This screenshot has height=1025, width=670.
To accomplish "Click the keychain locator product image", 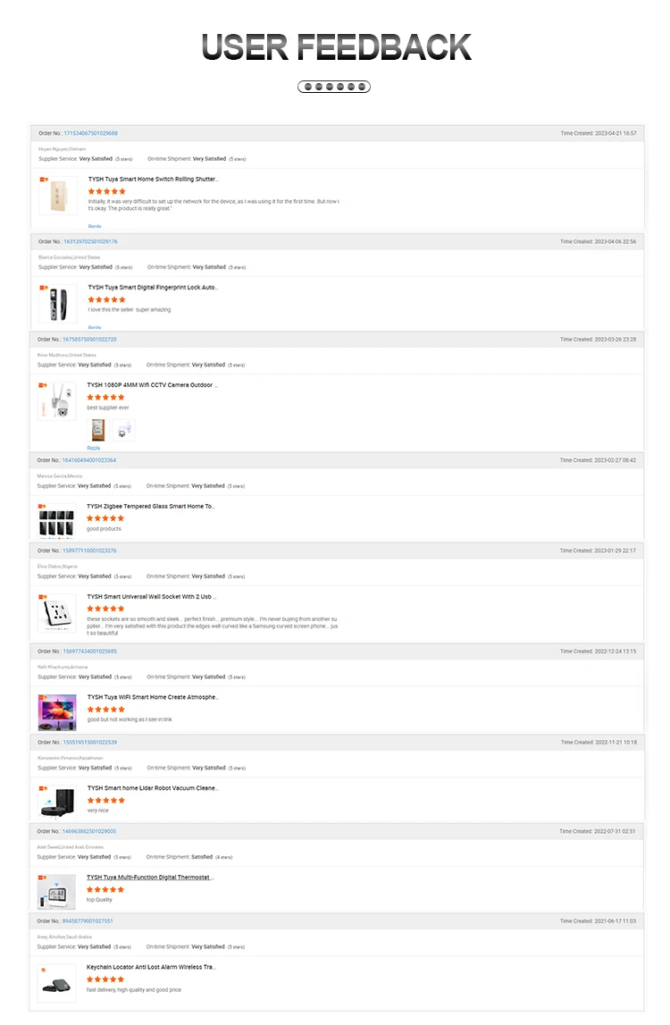I will tap(57, 982).
